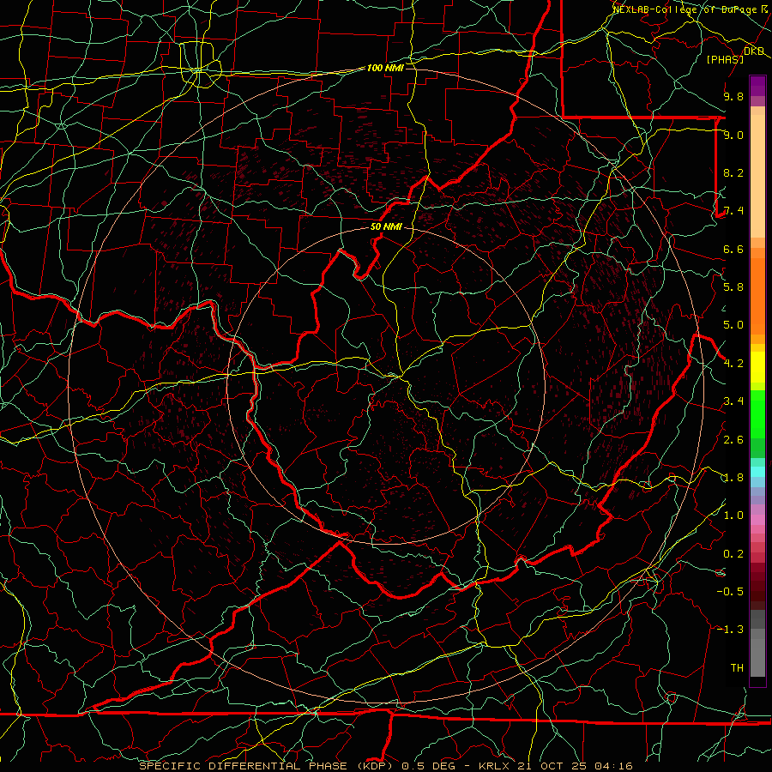Pick the cyan band of the color bar
The width and height of the screenshot is (772, 772).
click(x=757, y=472)
